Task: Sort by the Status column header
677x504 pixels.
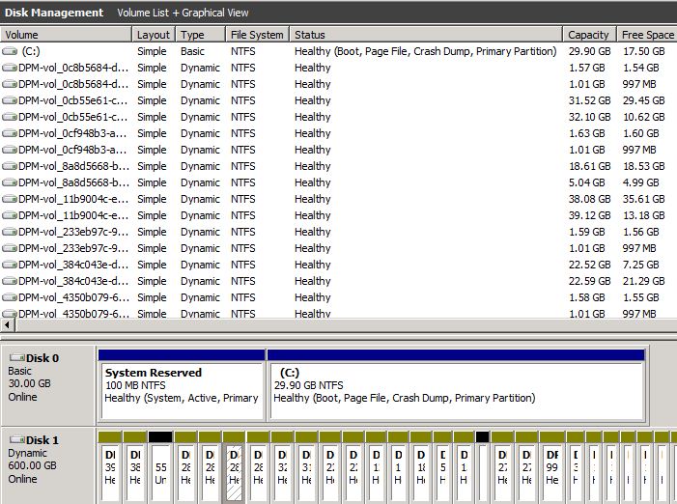Action: click(426, 35)
